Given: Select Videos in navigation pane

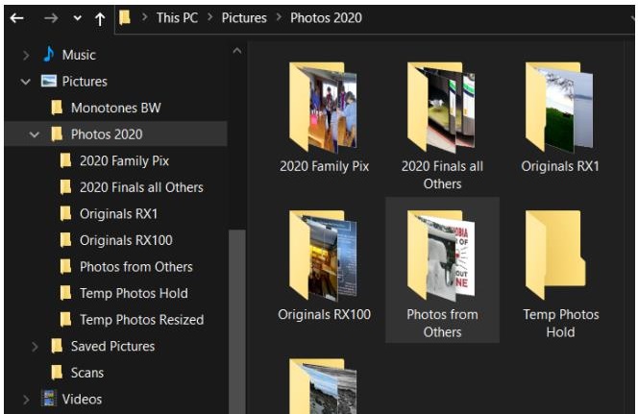Looking at the screenshot, I should (82, 400).
